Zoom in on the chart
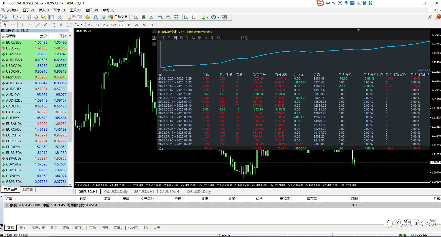This screenshot has width=441, height=237. 161,17
